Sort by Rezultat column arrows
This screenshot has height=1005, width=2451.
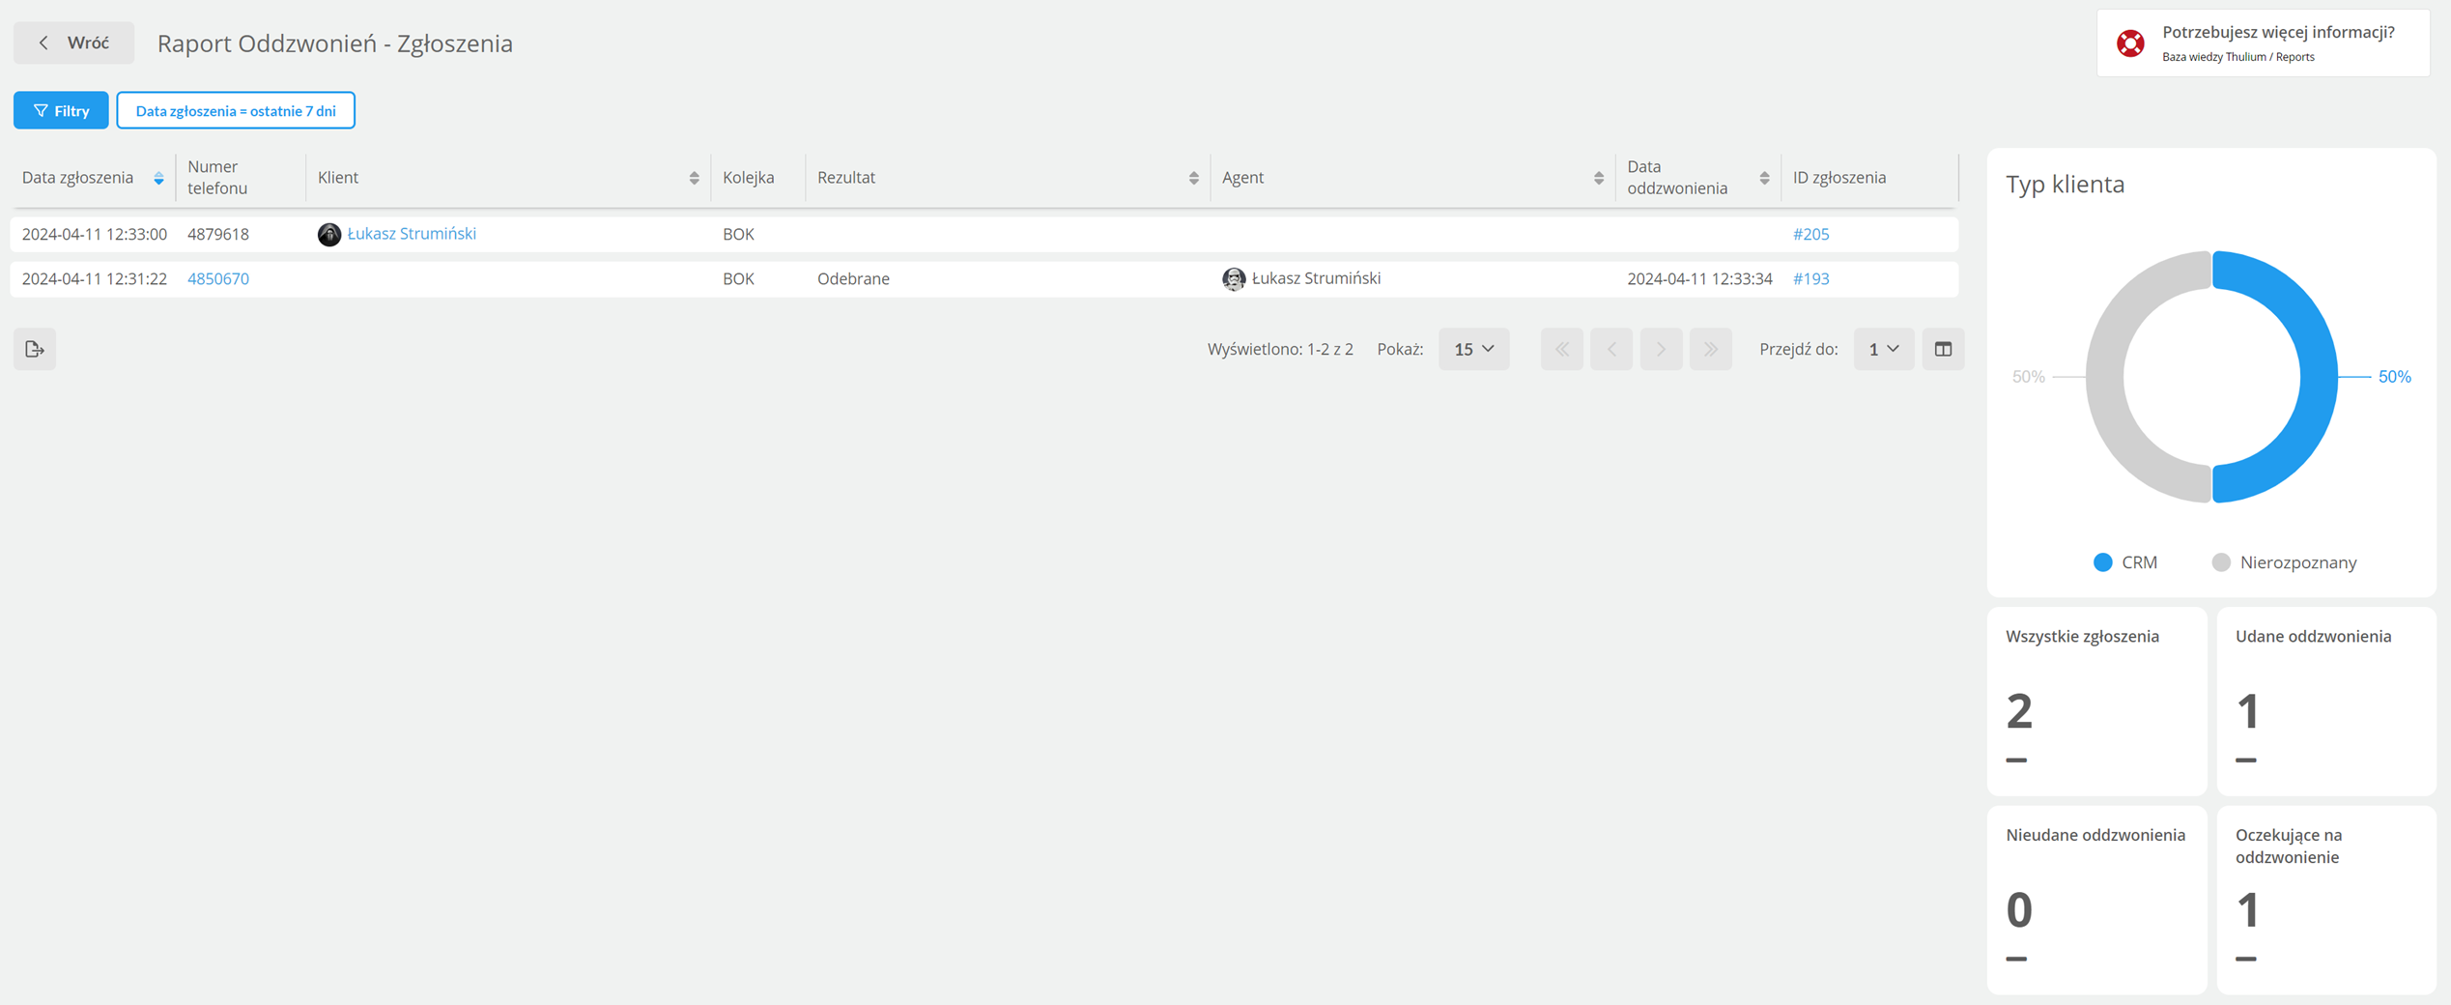point(1193,178)
